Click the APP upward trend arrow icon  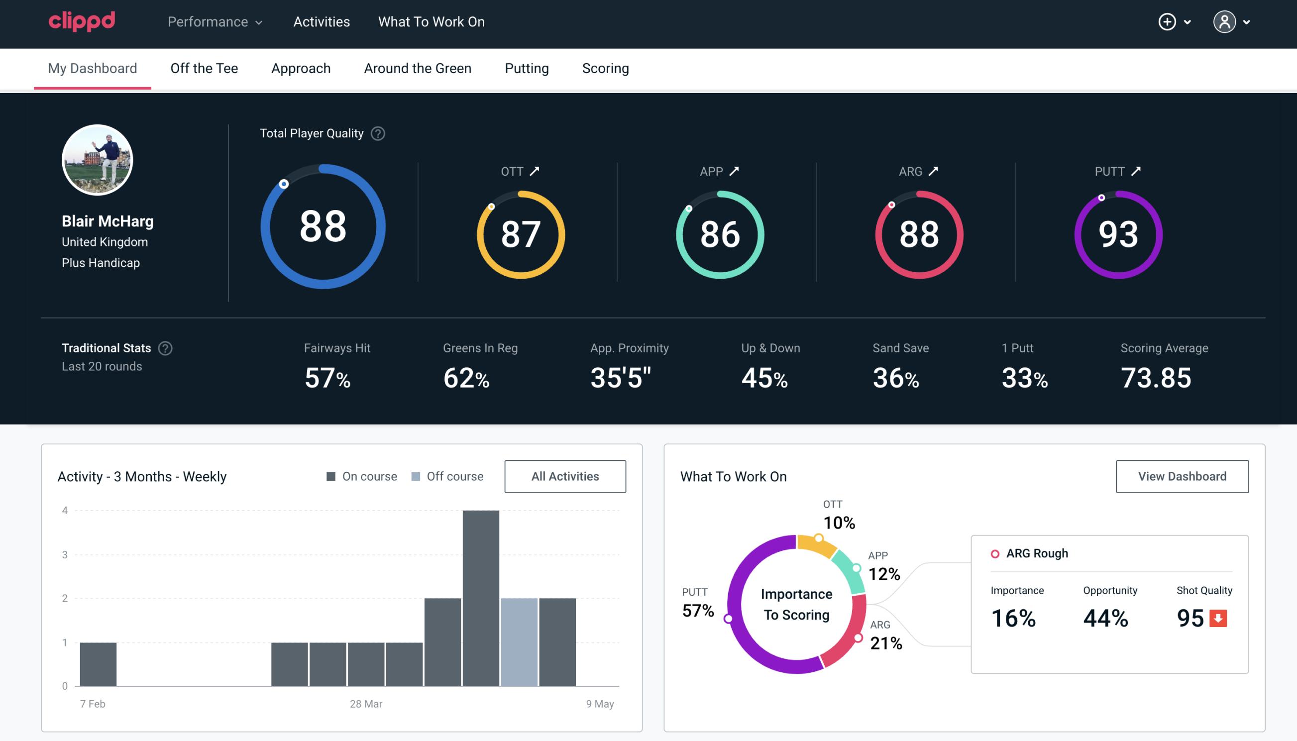(734, 171)
